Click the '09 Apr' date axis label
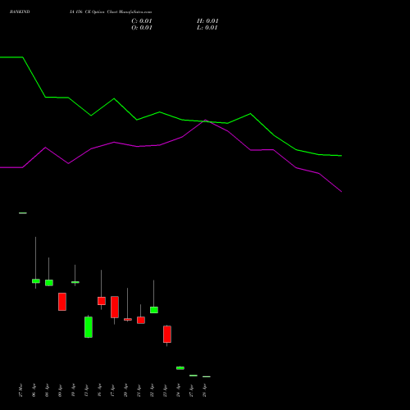 click(61, 390)
